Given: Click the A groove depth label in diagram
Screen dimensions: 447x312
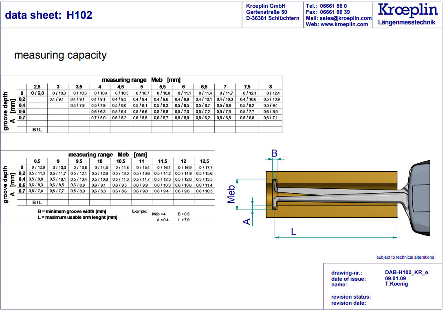Looking at the screenshot, I should 247,221.
